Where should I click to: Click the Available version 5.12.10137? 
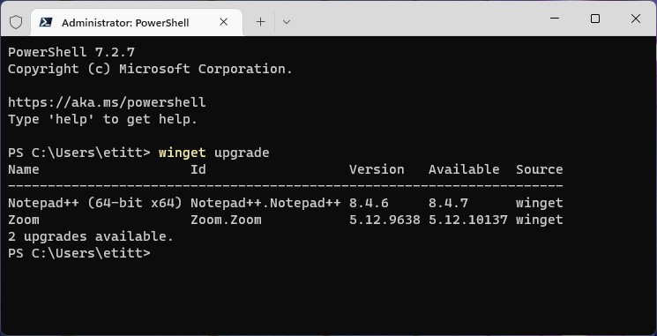468,220
